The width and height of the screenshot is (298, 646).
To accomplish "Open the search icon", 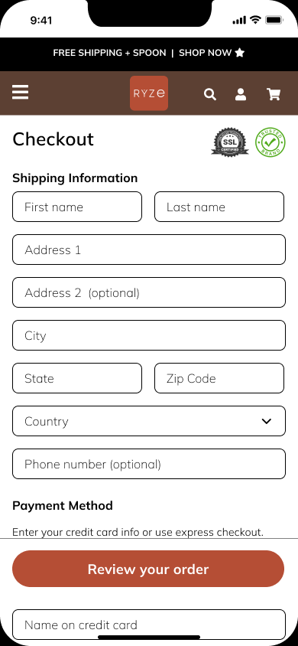I will 210,94.
